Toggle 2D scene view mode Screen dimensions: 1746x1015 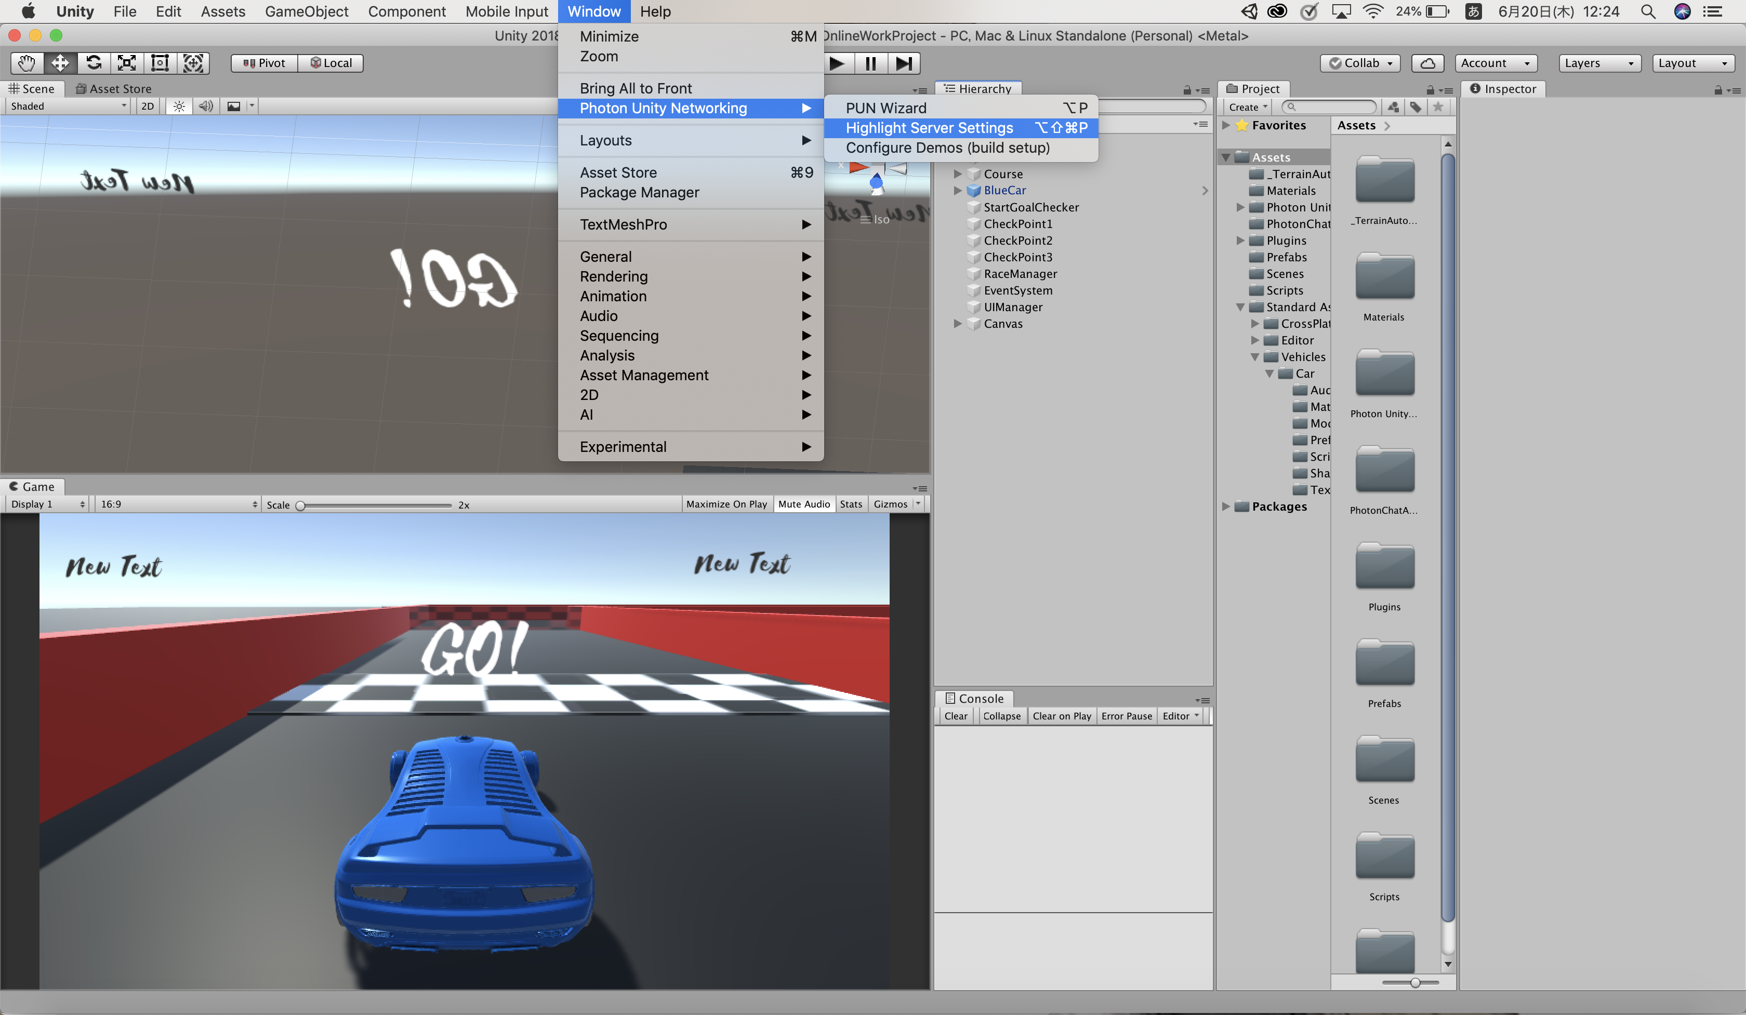click(x=148, y=106)
